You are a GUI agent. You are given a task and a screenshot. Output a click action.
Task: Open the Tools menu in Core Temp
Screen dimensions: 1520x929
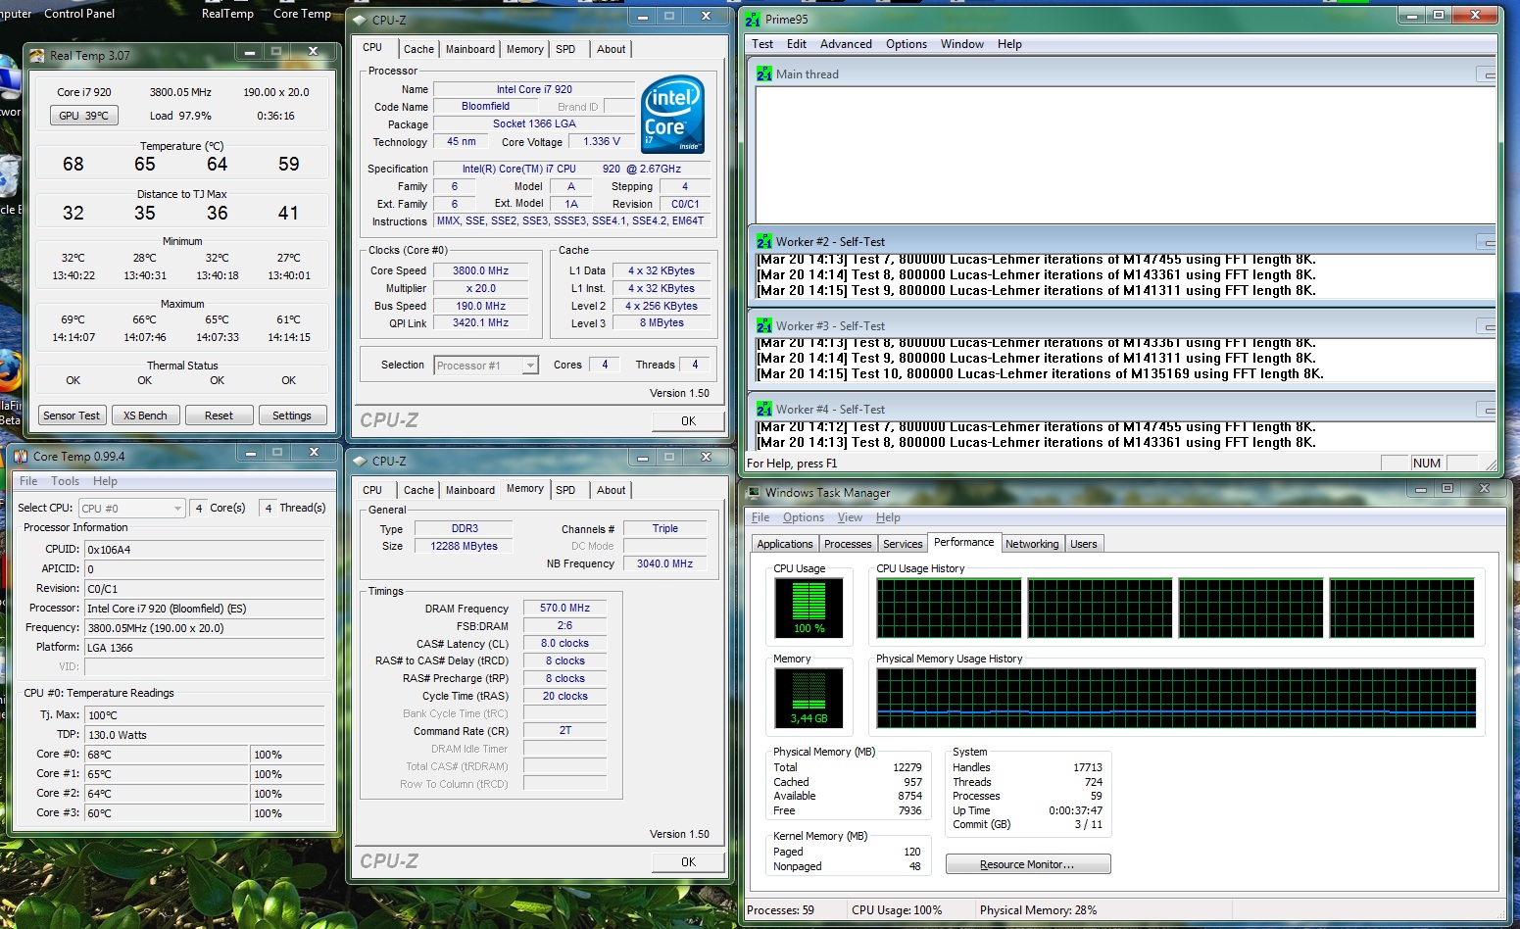[x=65, y=481]
